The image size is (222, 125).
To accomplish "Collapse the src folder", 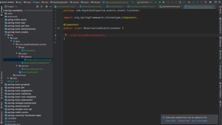I will click(6, 35).
